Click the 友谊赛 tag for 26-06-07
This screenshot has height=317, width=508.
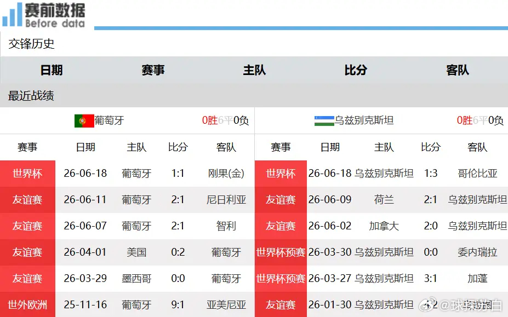(x=27, y=226)
